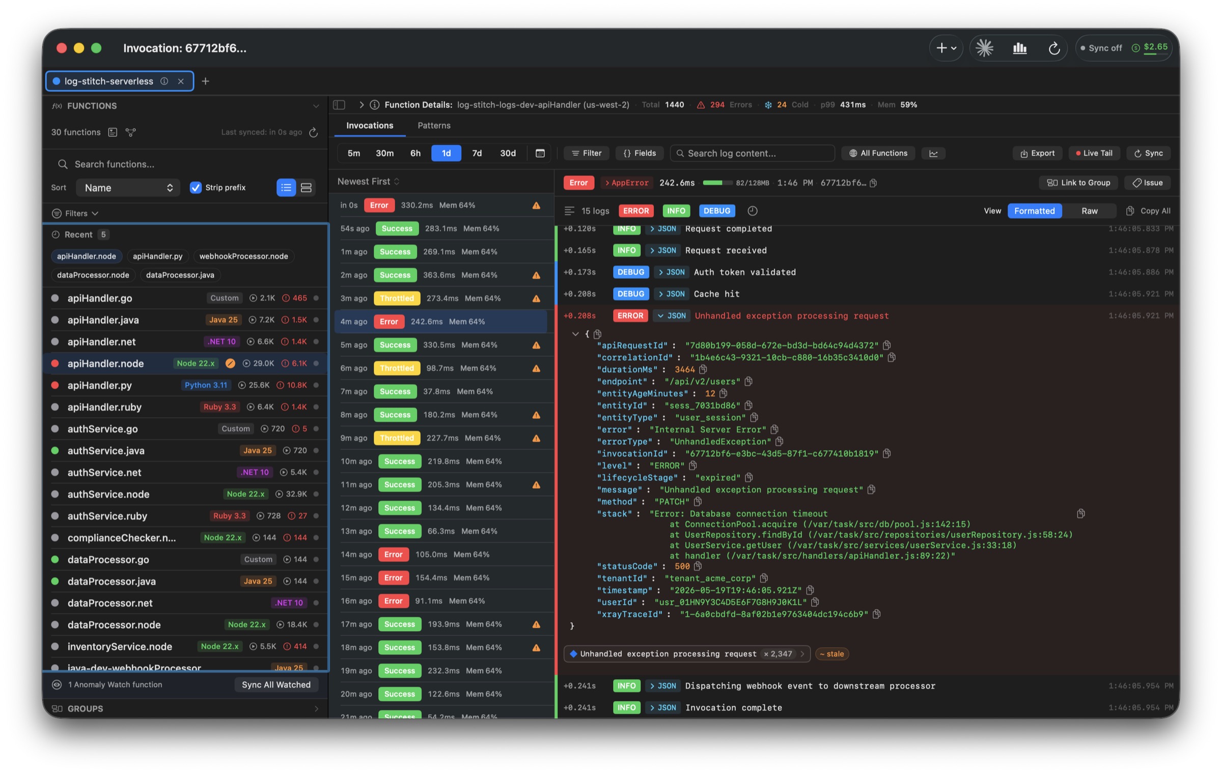Switch to card list view

pyautogui.click(x=306, y=187)
